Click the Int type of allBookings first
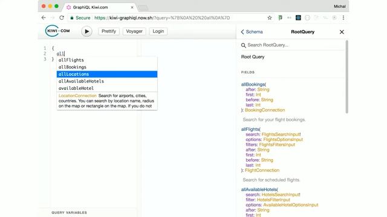The width and height of the screenshot is (387, 217). pos(258,95)
